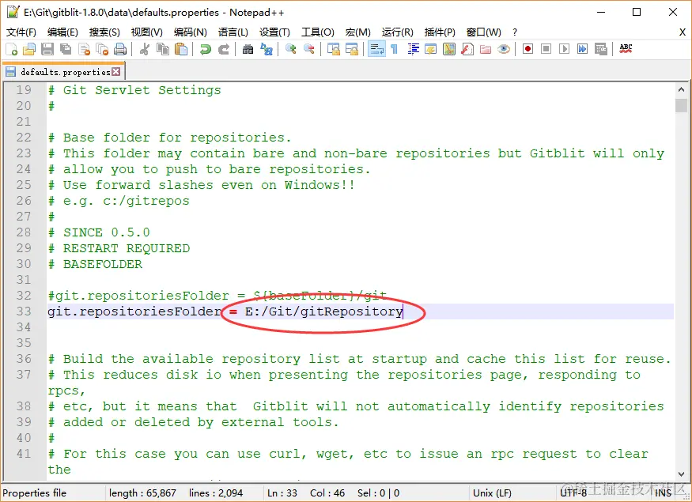This screenshot has height=502, width=692.
Task: Toggle ABC spell check icon
Action: click(x=626, y=49)
